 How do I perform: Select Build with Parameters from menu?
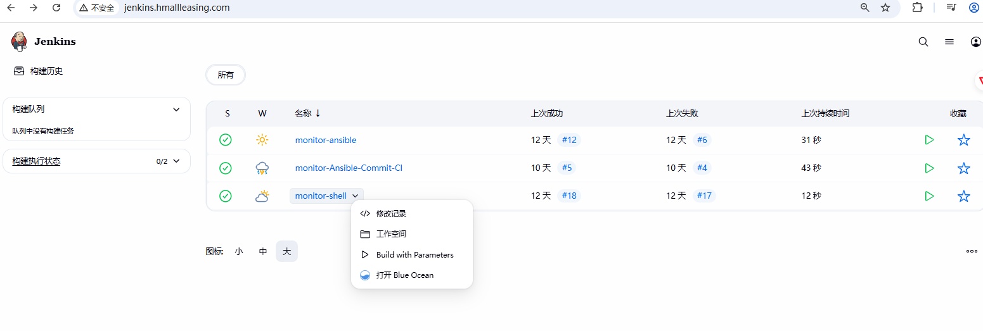(414, 255)
